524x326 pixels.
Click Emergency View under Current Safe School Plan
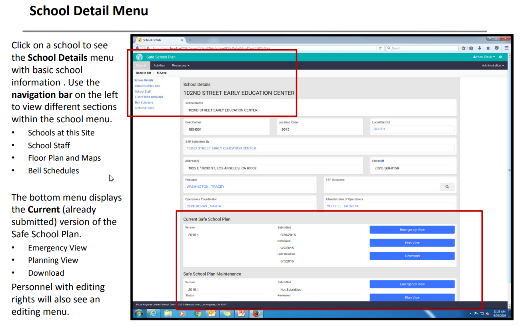point(412,230)
